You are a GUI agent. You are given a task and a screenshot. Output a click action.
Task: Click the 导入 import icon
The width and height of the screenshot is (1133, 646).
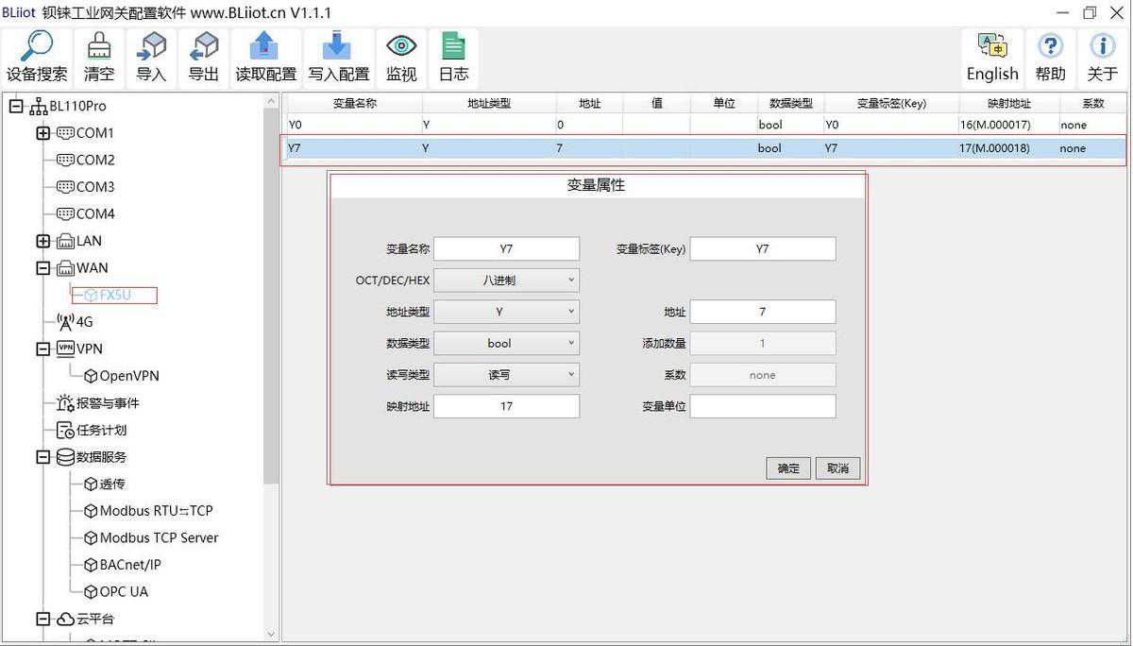point(151,47)
